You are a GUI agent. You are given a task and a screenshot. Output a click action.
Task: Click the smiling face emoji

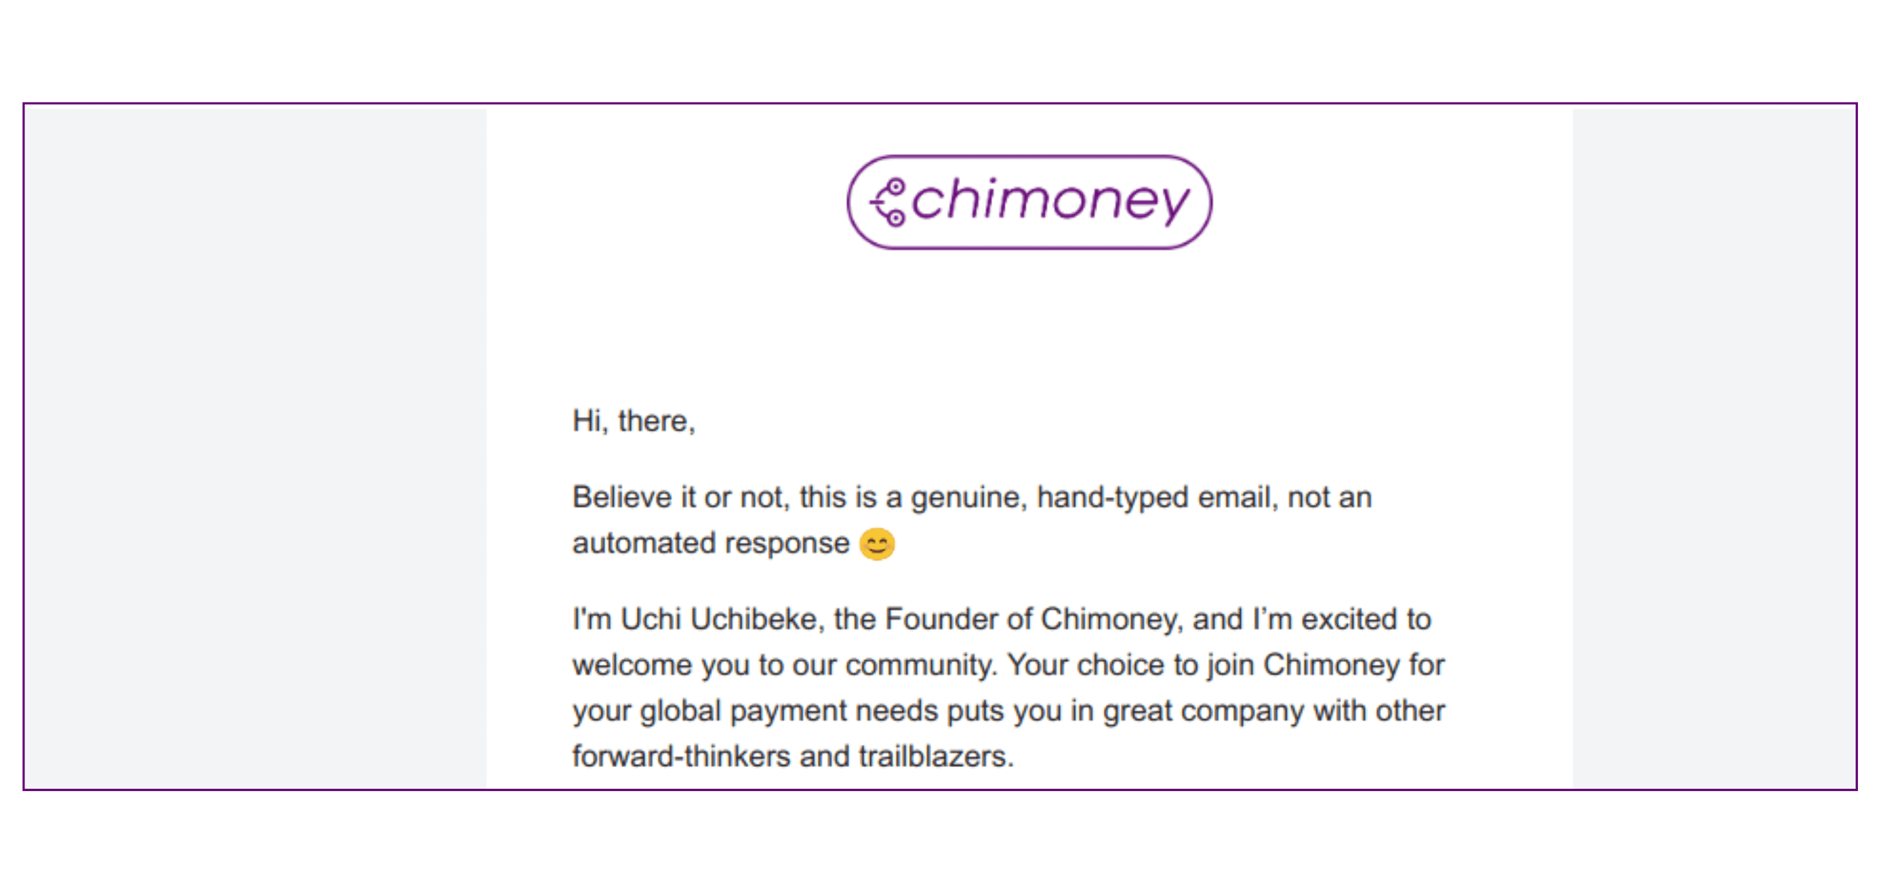[876, 544]
